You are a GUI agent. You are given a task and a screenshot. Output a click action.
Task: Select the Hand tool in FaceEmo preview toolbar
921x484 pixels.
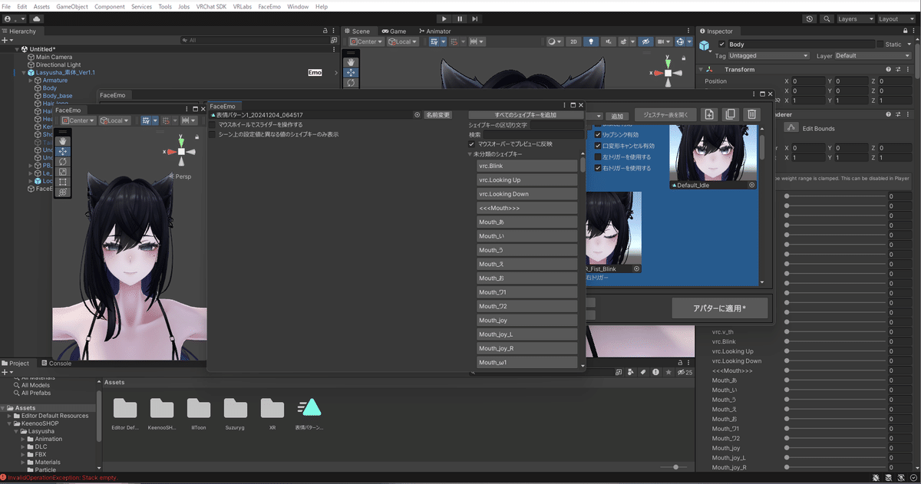pos(64,141)
